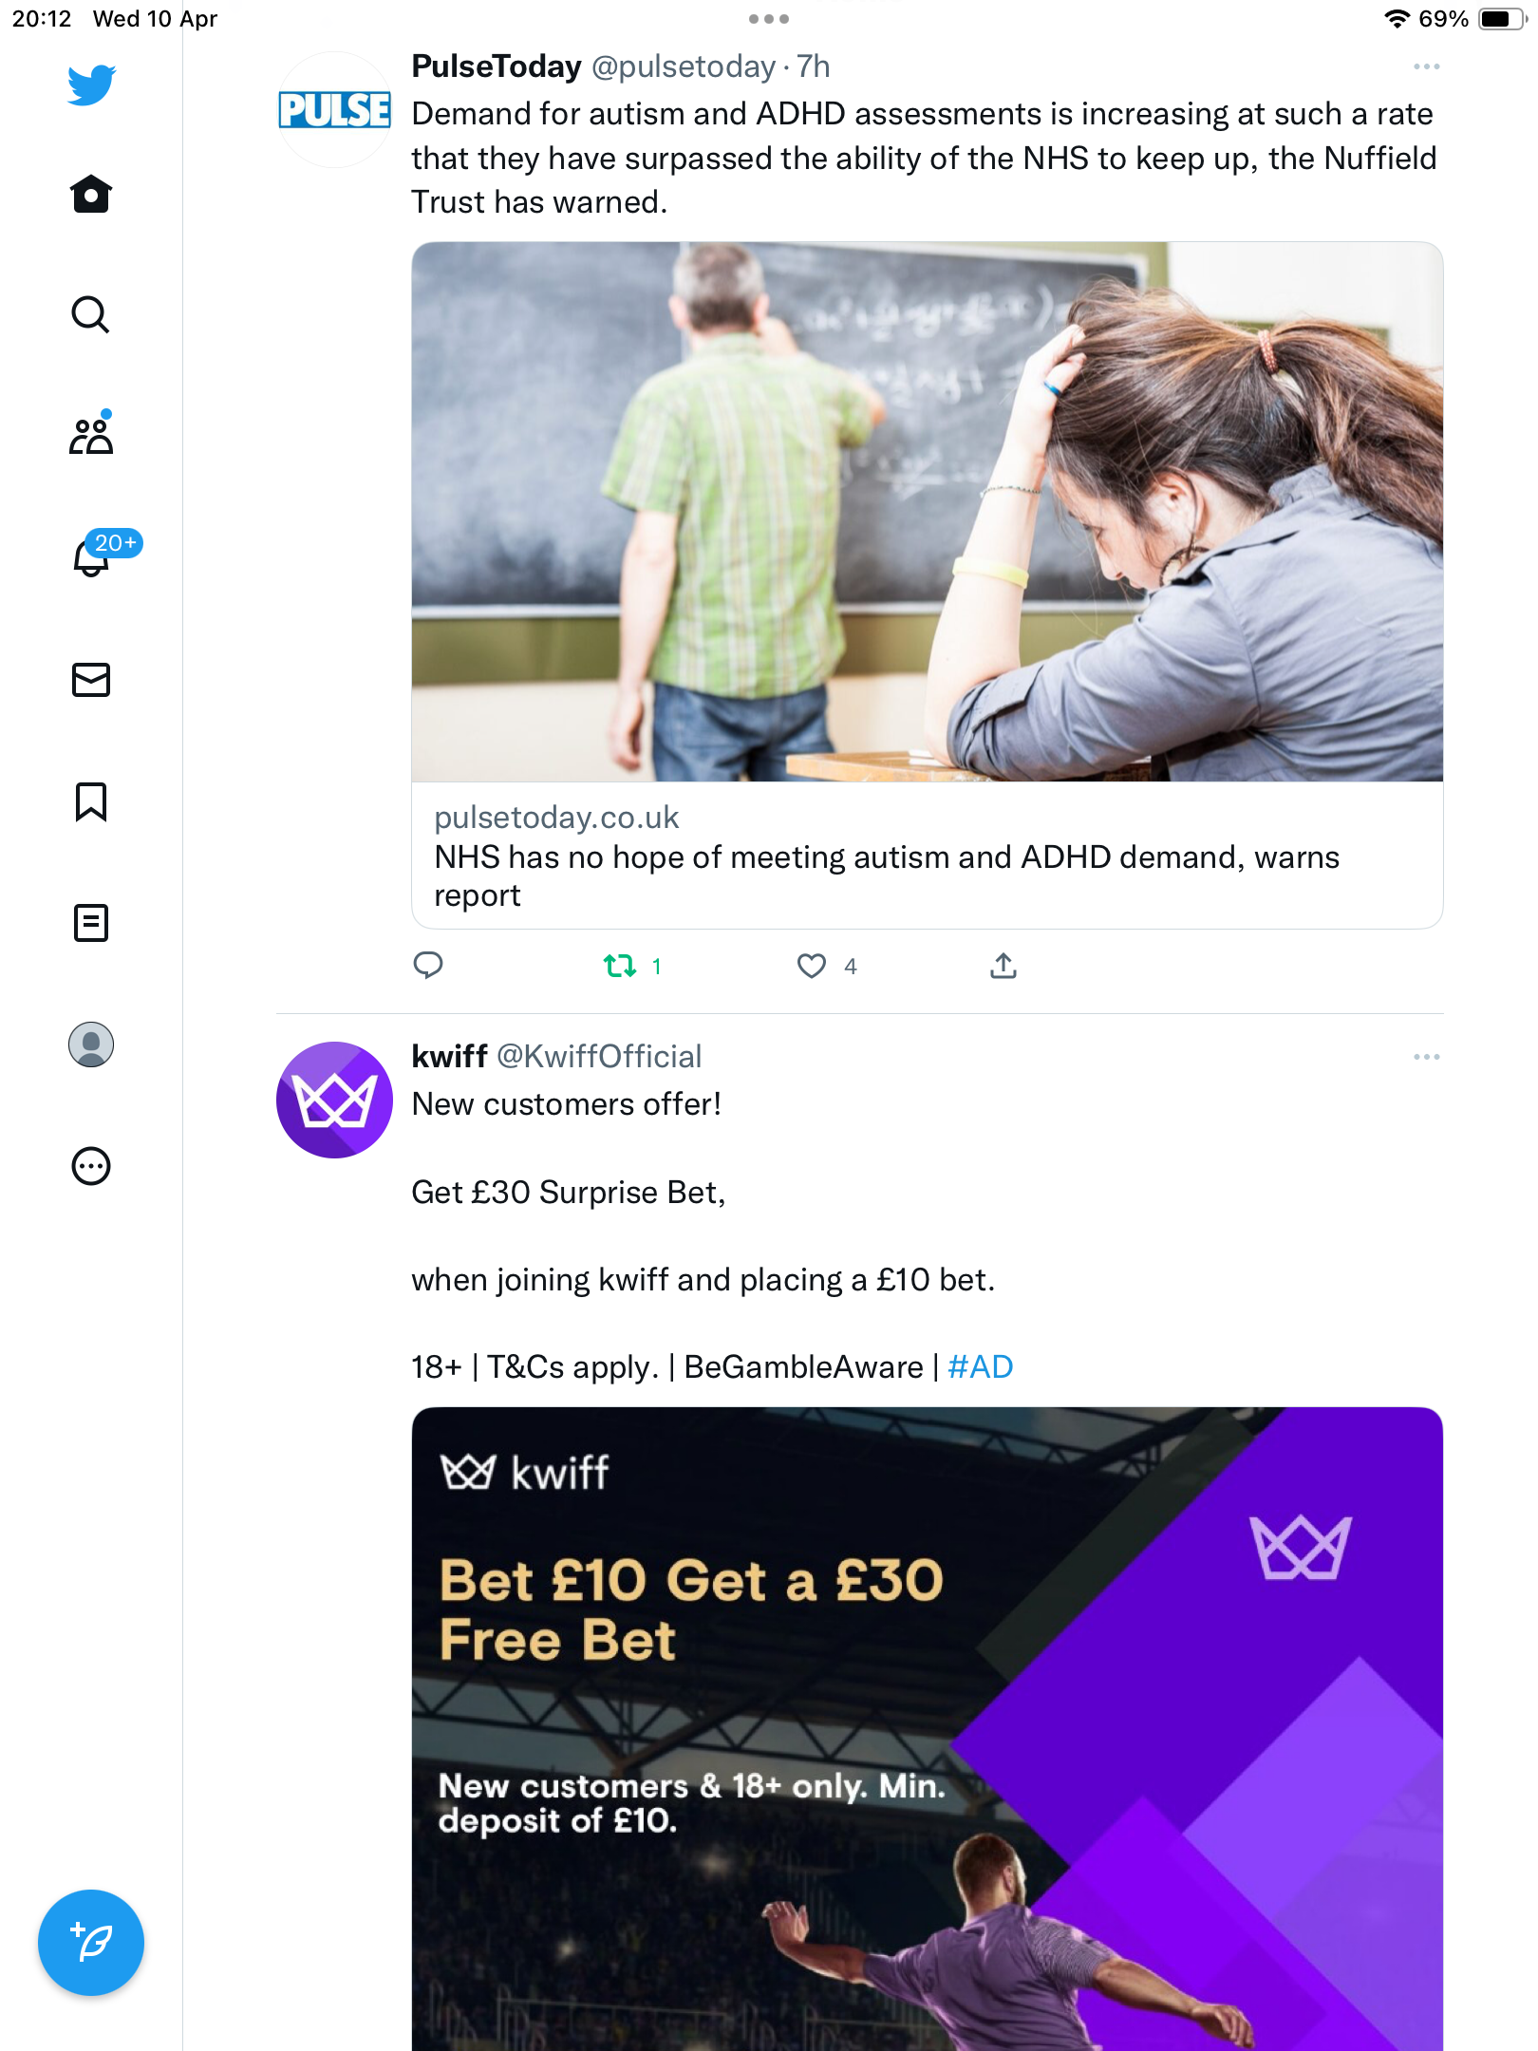Tap the compose new tweet button

coord(91,1943)
